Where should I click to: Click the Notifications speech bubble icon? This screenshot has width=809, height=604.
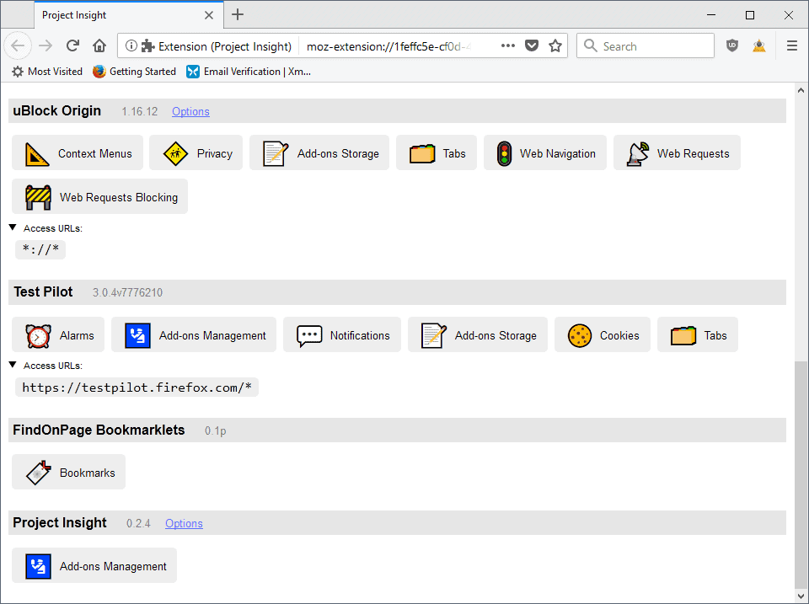[309, 336]
